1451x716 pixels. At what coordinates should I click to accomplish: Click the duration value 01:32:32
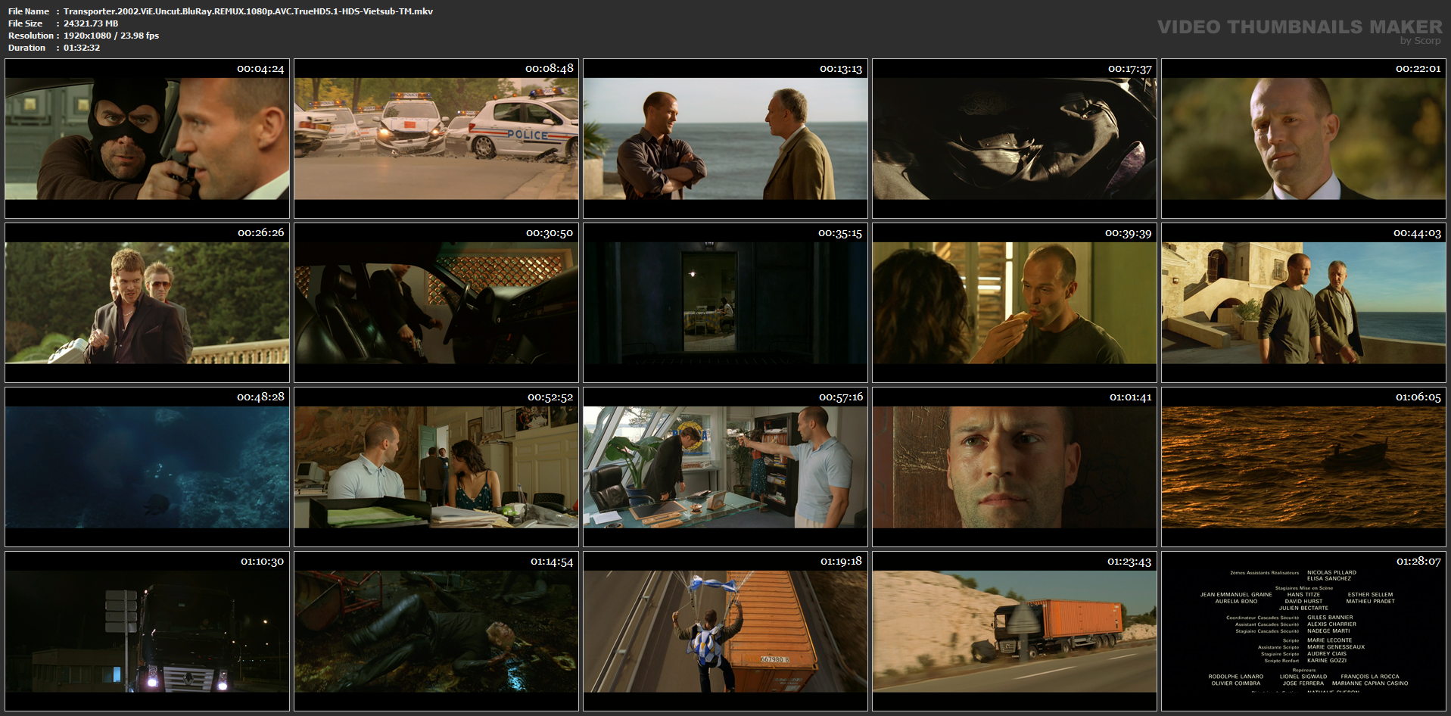(82, 48)
